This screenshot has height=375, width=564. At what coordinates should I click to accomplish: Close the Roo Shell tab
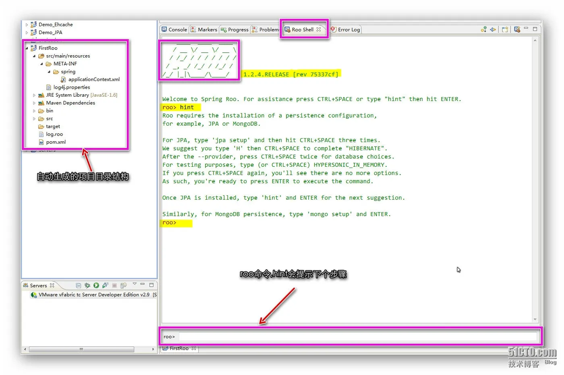point(319,29)
